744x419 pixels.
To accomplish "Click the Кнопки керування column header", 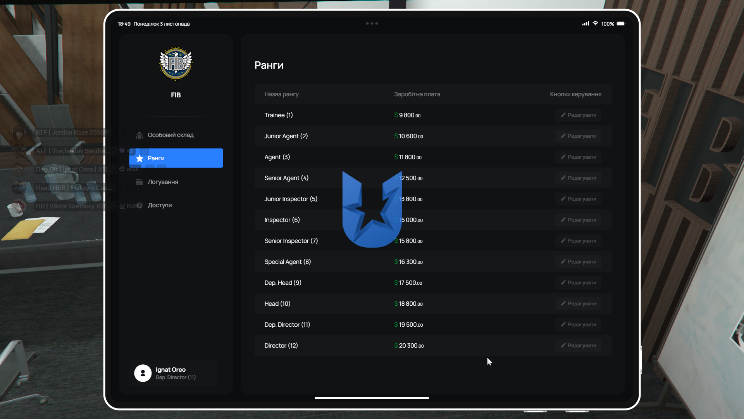I will 575,94.
